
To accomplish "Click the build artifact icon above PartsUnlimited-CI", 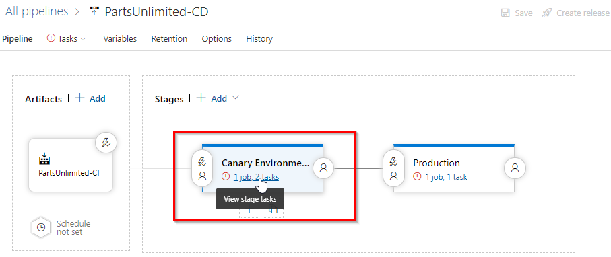I will tap(45, 159).
